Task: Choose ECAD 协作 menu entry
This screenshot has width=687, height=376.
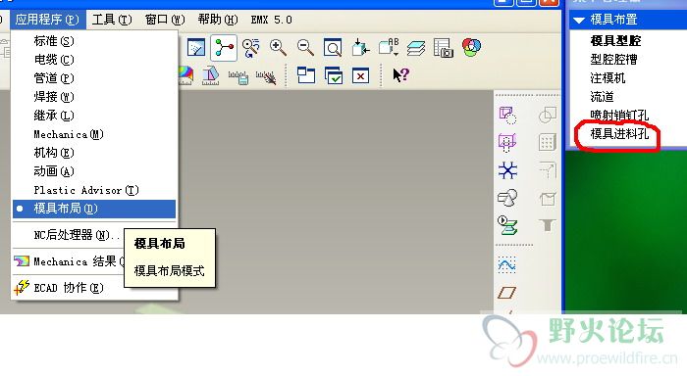Action: click(x=69, y=288)
